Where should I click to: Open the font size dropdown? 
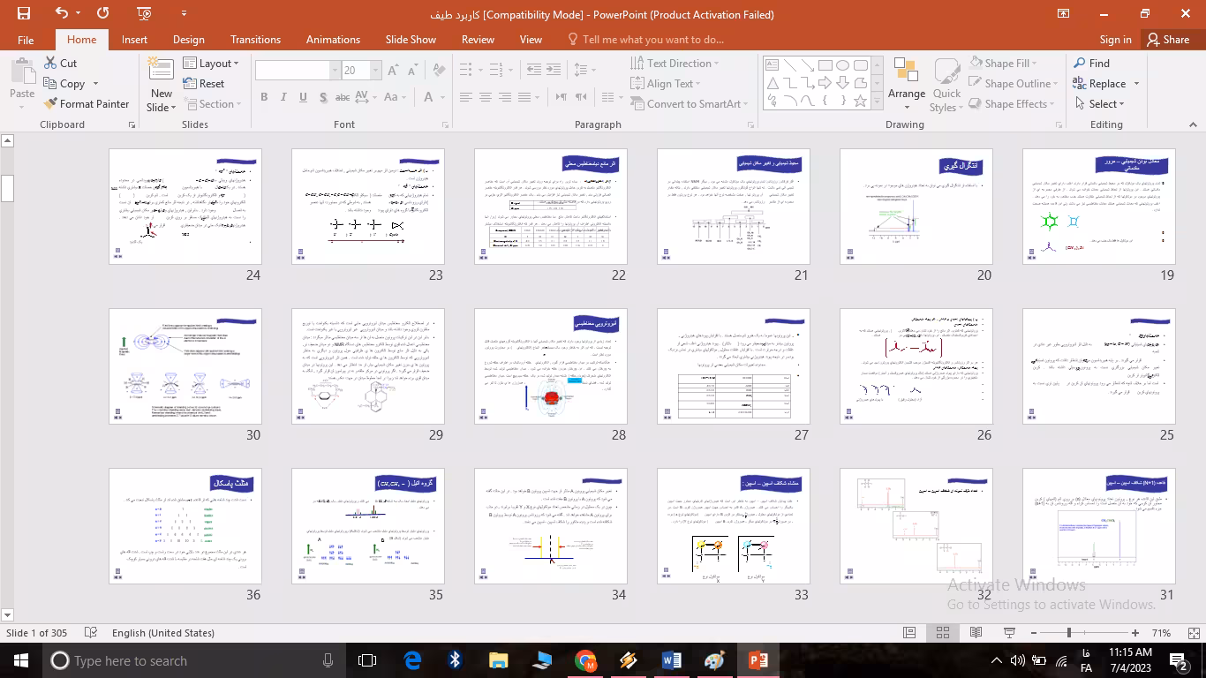(376, 71)
